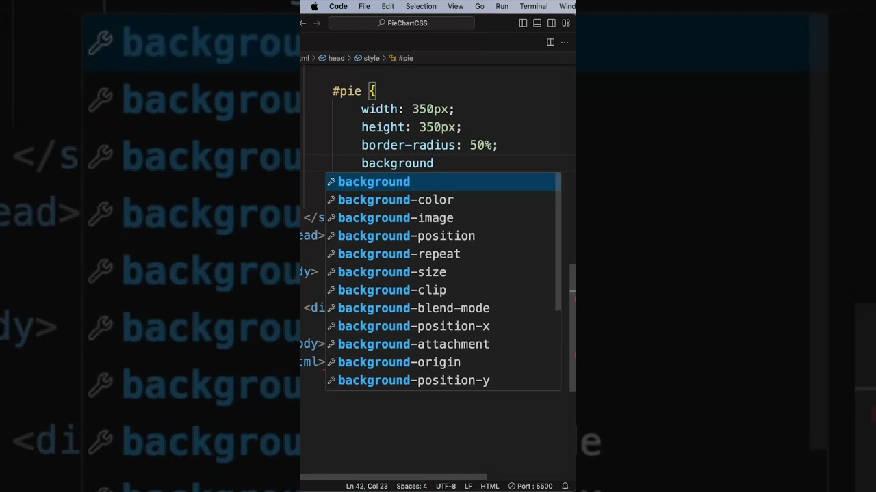Image resolution: width=876 pixels, height=492 pixels.
Task: Toggle the primary side bar layout icon
Action: pyautogui.click(x=523, y=23)
